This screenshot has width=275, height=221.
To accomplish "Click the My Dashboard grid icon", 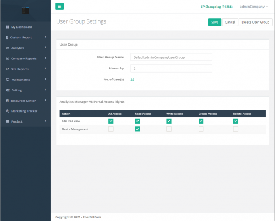I will [7, 27].
